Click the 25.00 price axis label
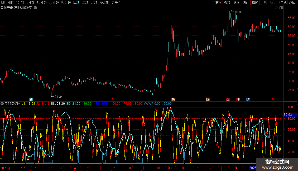Viewport: 298px width, 171px height. click(x=291, y=90)
